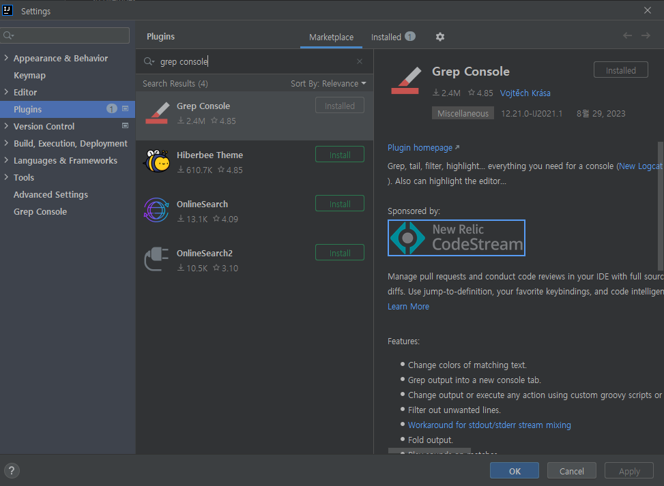
Task: Select the Hiberbee Theme result name
Action: click(210, 155)
